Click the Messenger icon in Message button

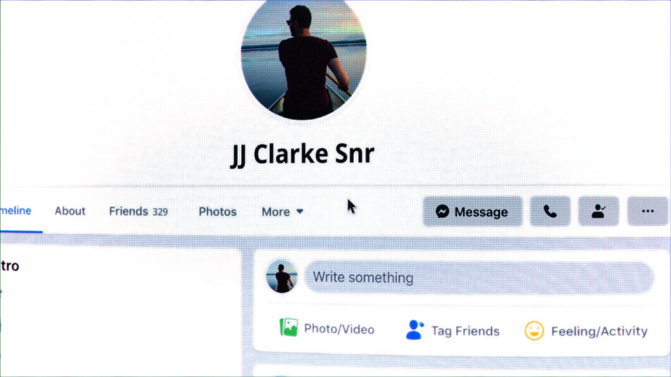pos(442,211)
